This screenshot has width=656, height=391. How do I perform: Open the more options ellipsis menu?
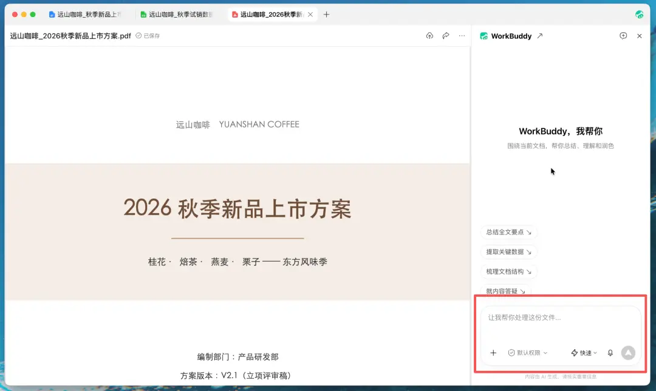tap(462, 36)
